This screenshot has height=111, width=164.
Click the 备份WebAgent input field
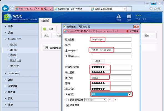pos(111,56)
